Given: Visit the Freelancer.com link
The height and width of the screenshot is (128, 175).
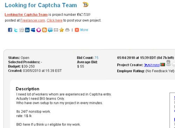Looking at the screenshot, I should [33, 20].
